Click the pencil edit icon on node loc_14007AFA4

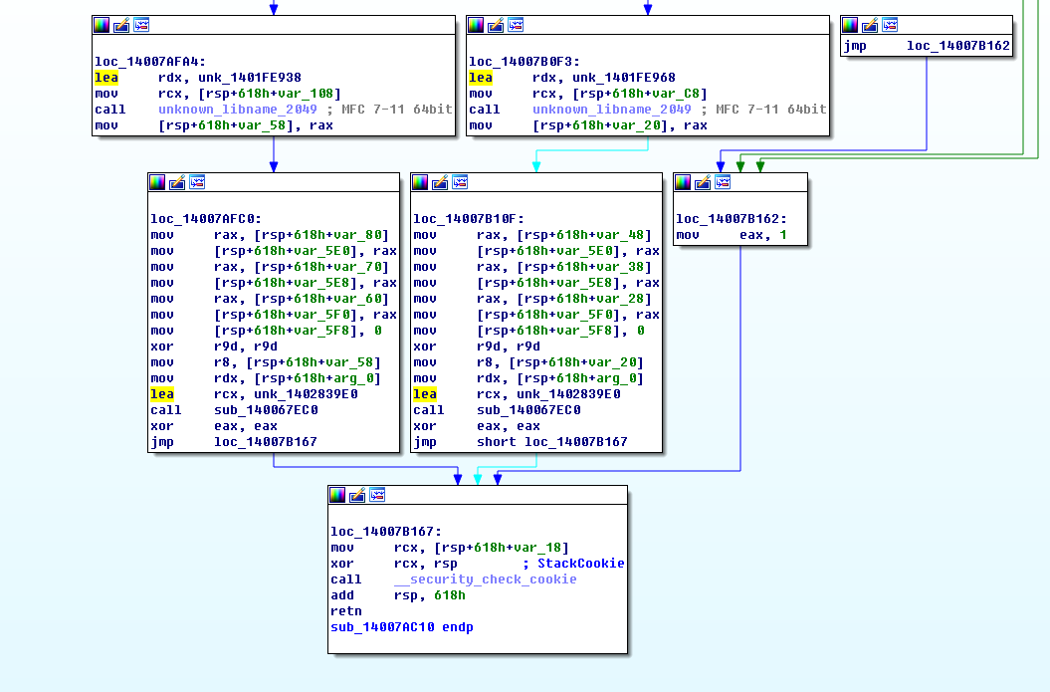point(121,26)
